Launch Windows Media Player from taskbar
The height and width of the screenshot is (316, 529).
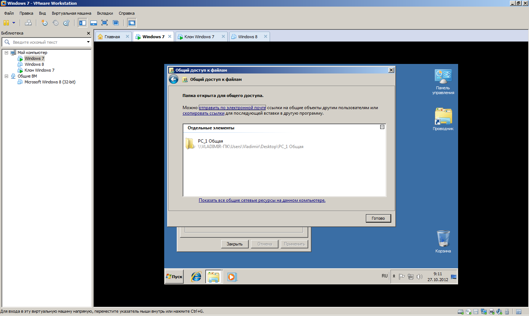(231, 277)
